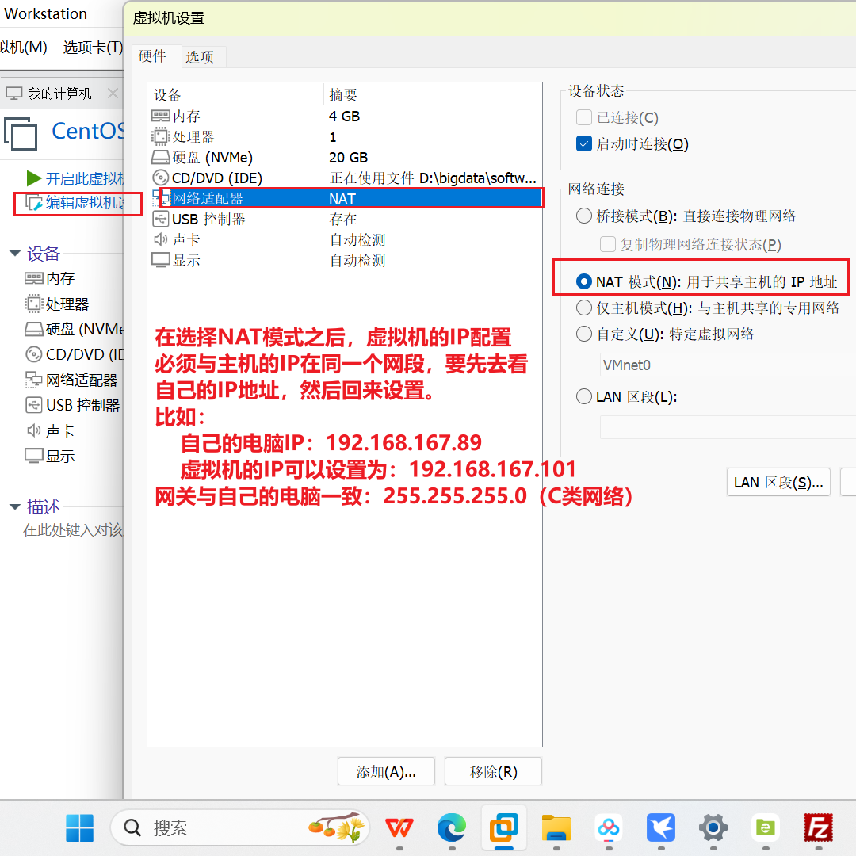Select the 内存 4 GB text in device list
This screenshot has width=856, height=856.
[x=345, y=117]
